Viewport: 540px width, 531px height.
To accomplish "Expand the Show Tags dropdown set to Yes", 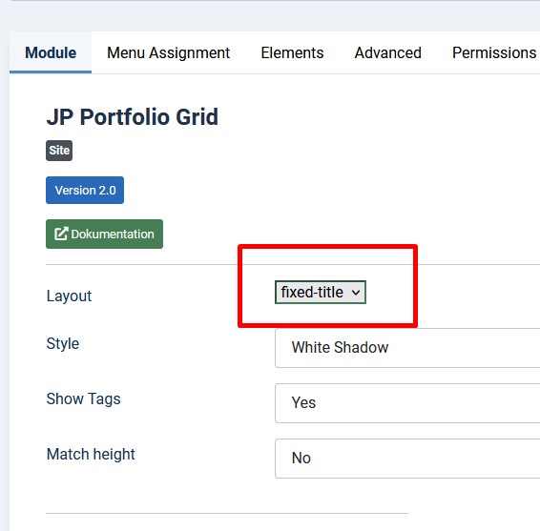I will [x=407, y=403].
